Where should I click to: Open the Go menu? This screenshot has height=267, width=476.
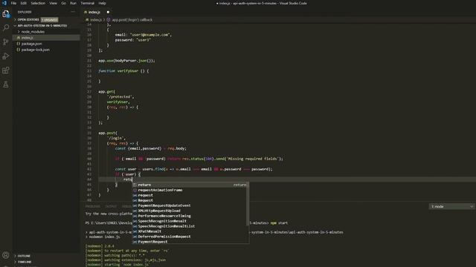[x=63, y=3]
